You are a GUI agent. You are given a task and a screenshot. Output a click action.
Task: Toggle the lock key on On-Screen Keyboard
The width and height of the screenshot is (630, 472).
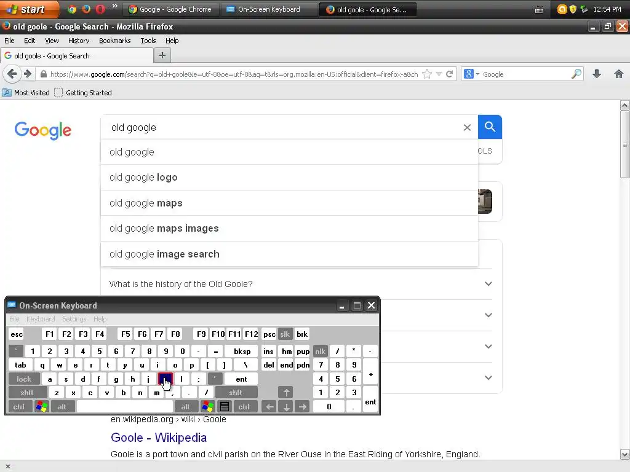click(24, 379)
